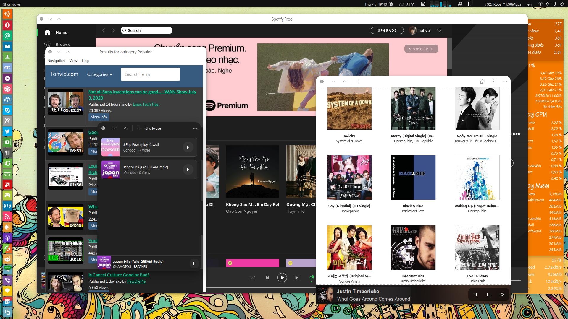Click the hai vu profile avatar

[x=413, y=30]
